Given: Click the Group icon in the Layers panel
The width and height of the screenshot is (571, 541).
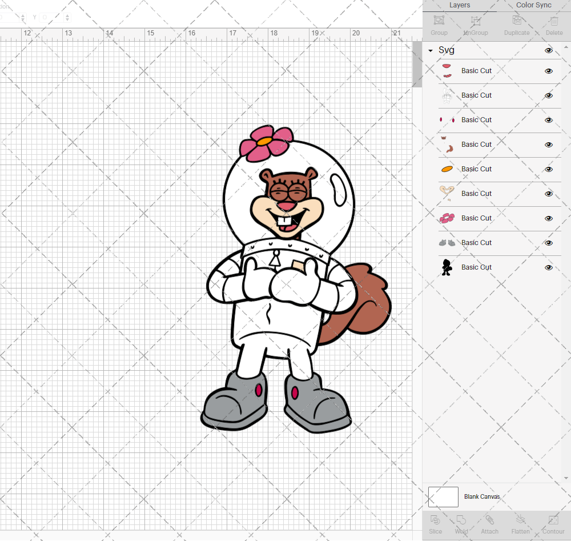Looking at the screenshot, I should 439,21.
